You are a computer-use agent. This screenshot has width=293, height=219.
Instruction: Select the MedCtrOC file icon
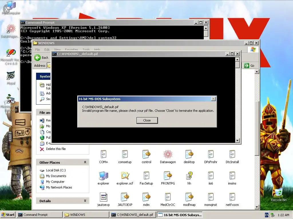168,200
